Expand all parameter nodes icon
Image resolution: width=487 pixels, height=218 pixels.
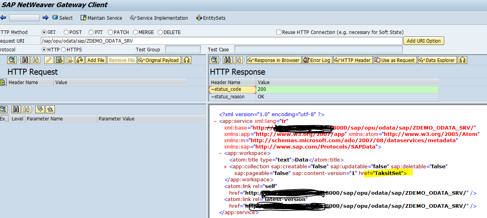pyautogui.click(x=40, y=109)
